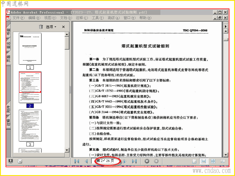This screenshot has height=176, width=235.
Task: Enable continuous page layout
Action: point(204,161)
